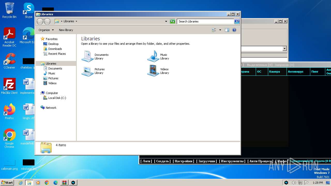Open the Music library icon
331x186 pixels.
click(153, 56)
